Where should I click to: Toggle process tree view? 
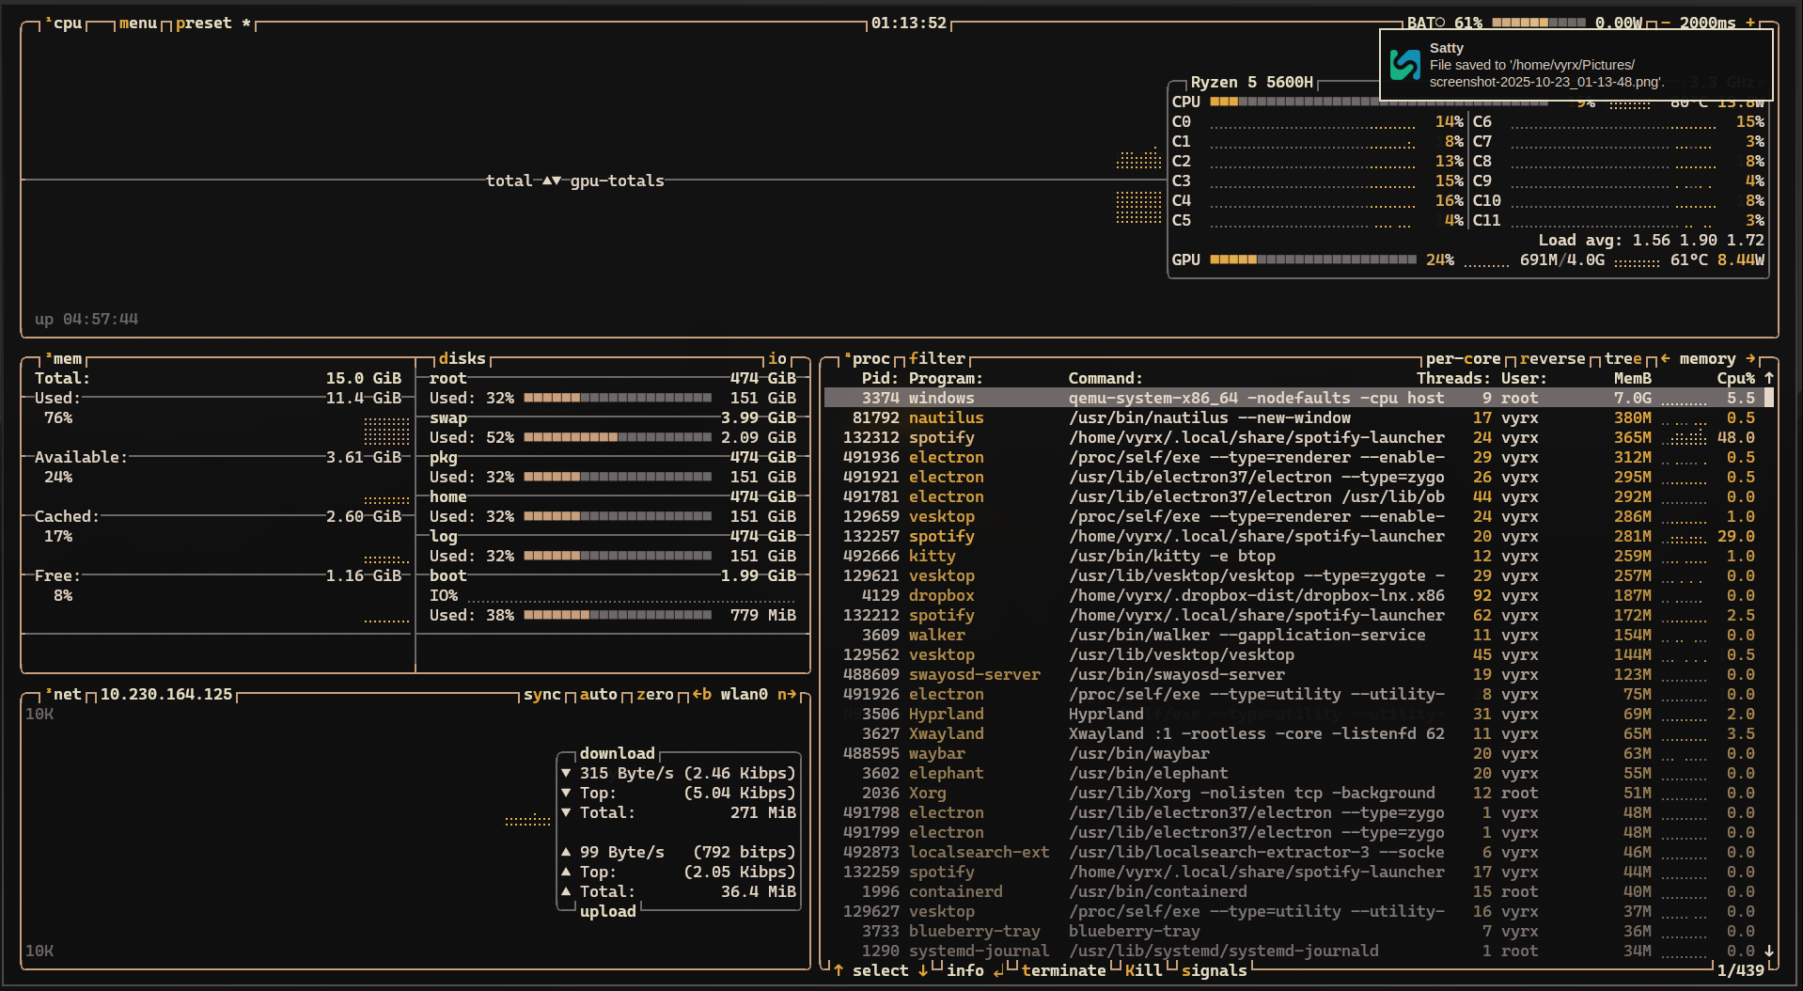click(1623, 359)
